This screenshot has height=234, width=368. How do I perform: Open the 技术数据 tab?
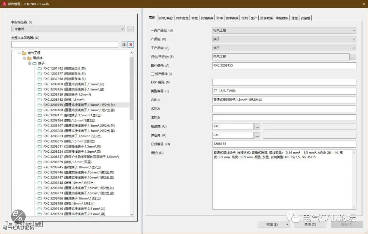[232, 18]
